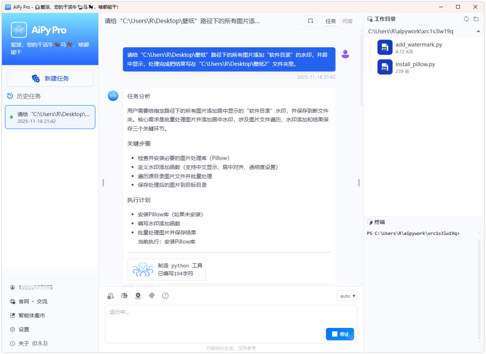This screenshot has width=486, height=354.
Task: Click the right panel splitter handle
Action: tap(359, 183)
